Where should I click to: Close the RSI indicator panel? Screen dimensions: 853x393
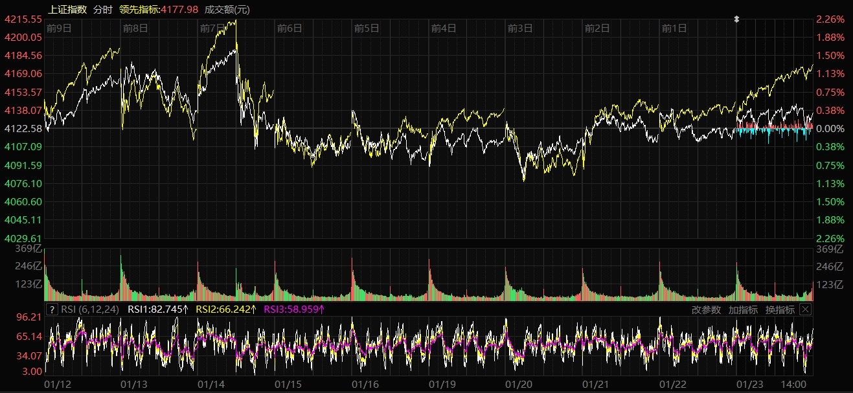coord(805,309)
